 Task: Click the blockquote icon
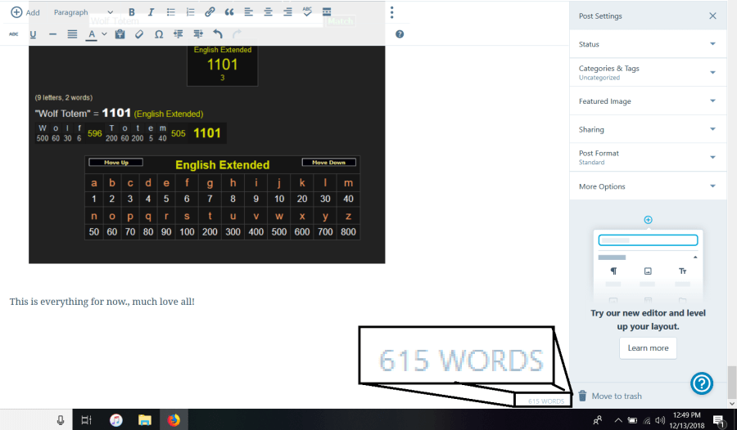pyautogui.click(x=229, y=12)
